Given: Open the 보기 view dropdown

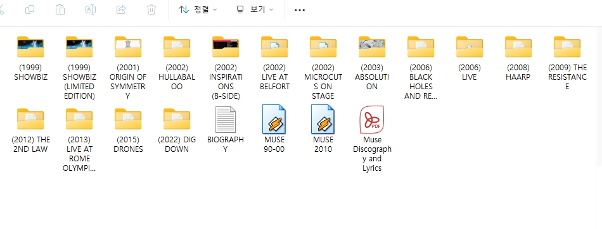Looking at the screenshot, I should tap(255, 9).
